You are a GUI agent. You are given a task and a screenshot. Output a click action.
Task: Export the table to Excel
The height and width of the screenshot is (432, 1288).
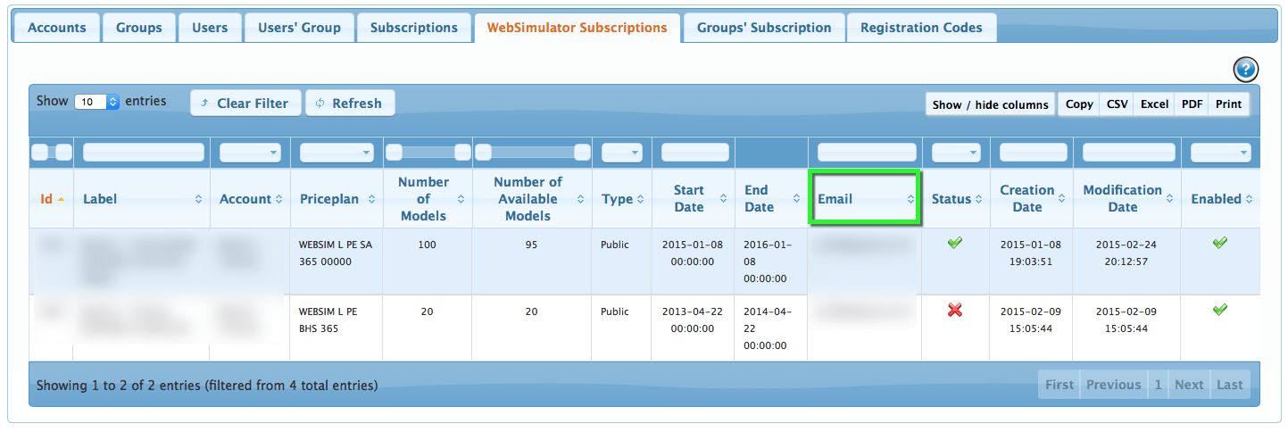(1154, 104)
